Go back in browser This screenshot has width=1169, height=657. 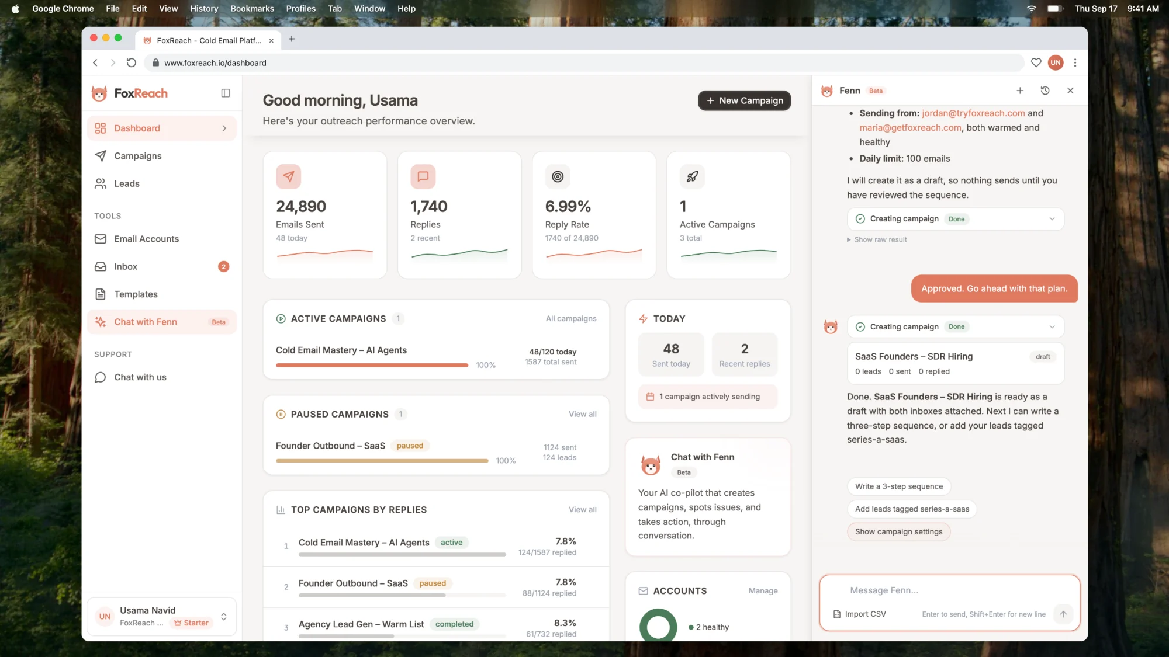coord(95,63)
